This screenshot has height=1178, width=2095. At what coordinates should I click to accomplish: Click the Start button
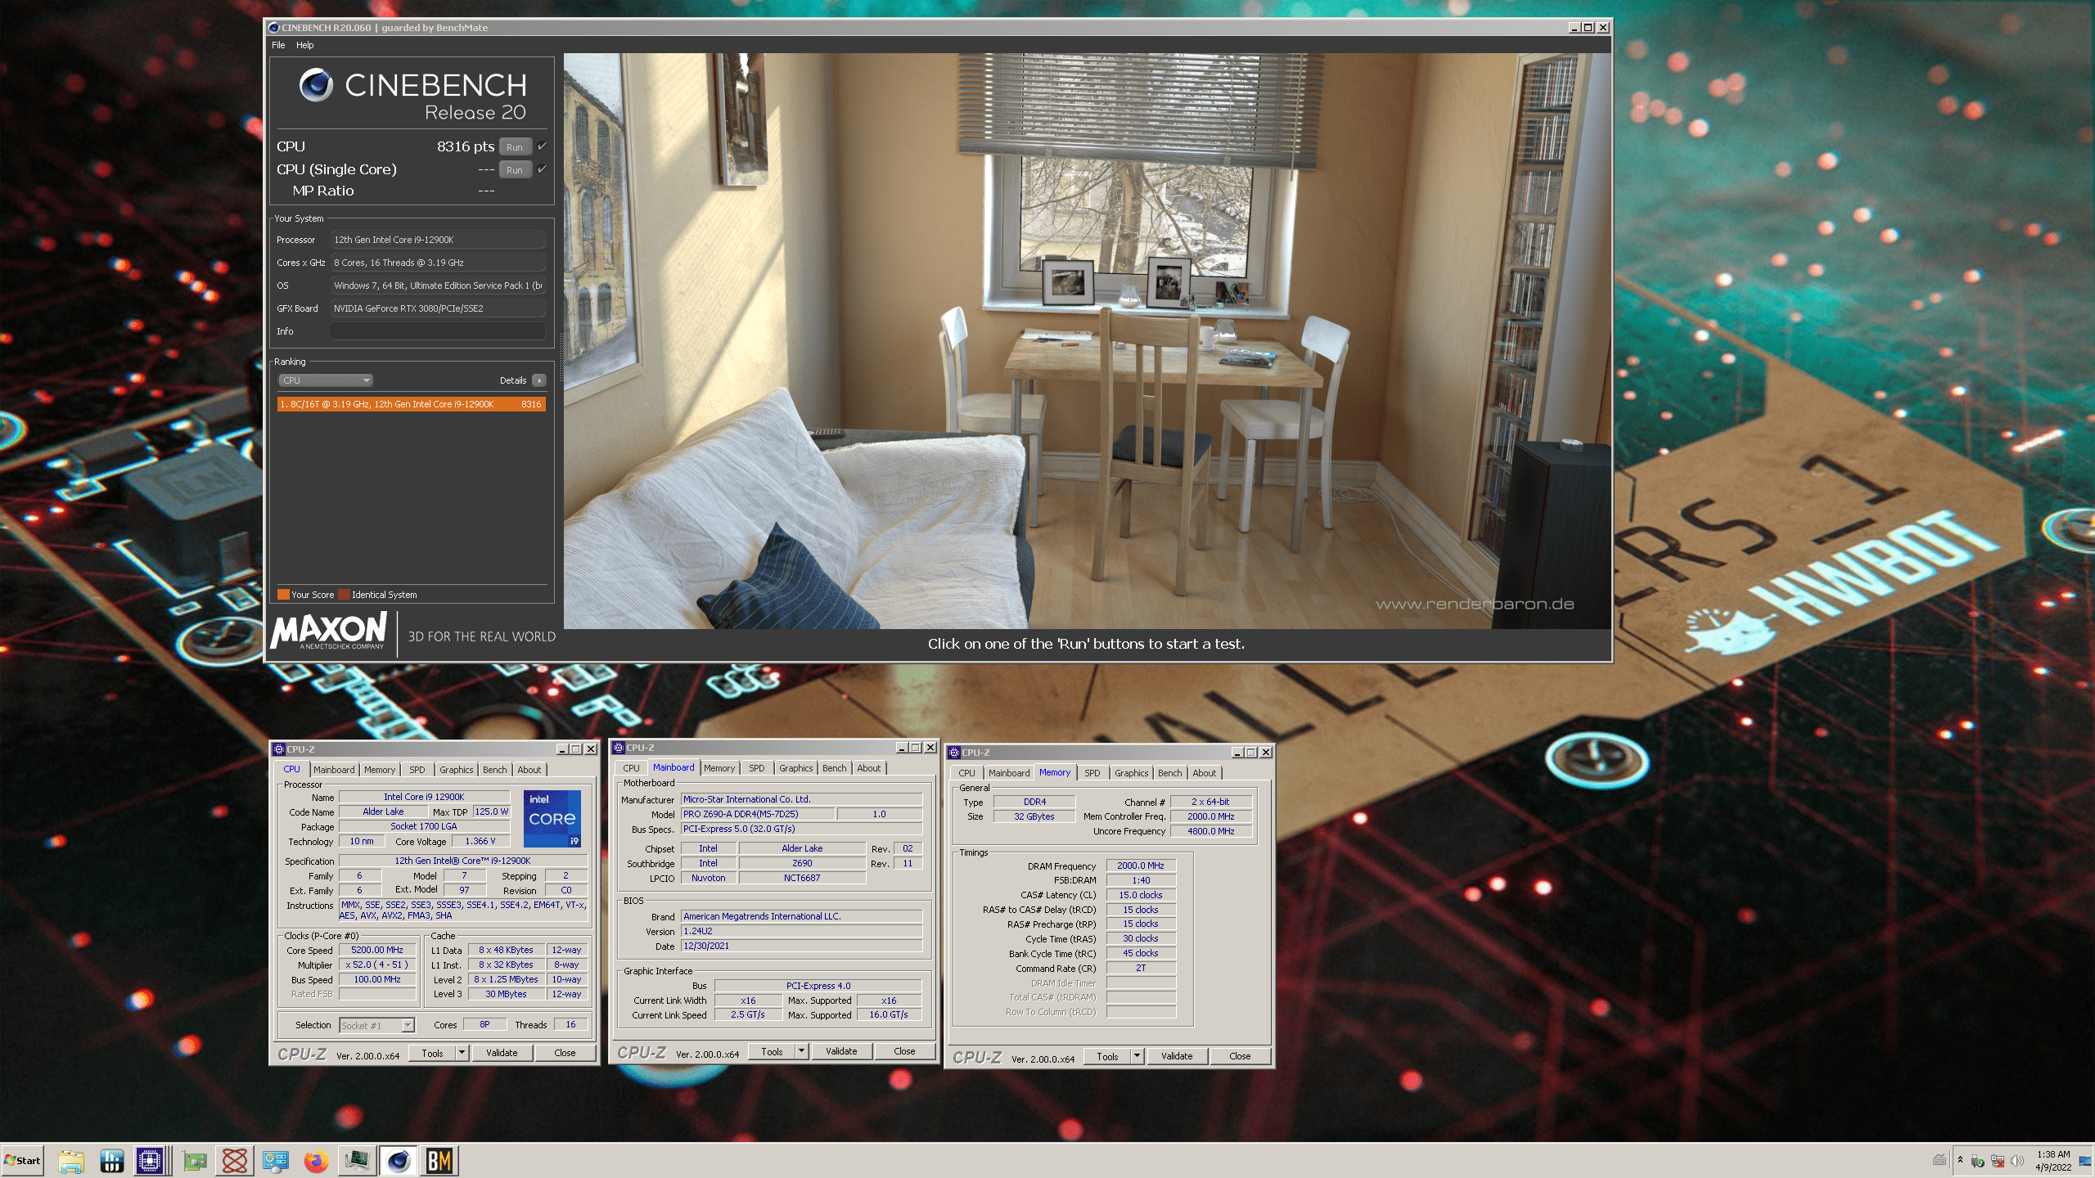23,1161
